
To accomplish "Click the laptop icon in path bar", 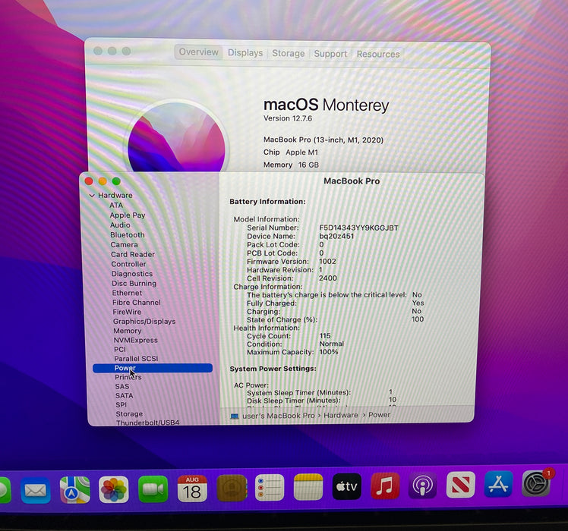I will (235, 416).
